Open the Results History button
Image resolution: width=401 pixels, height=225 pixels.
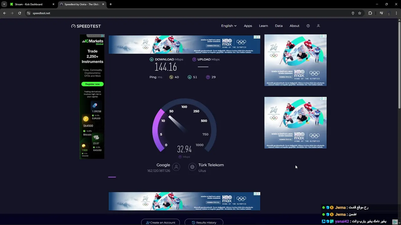(x=204, y=222)
